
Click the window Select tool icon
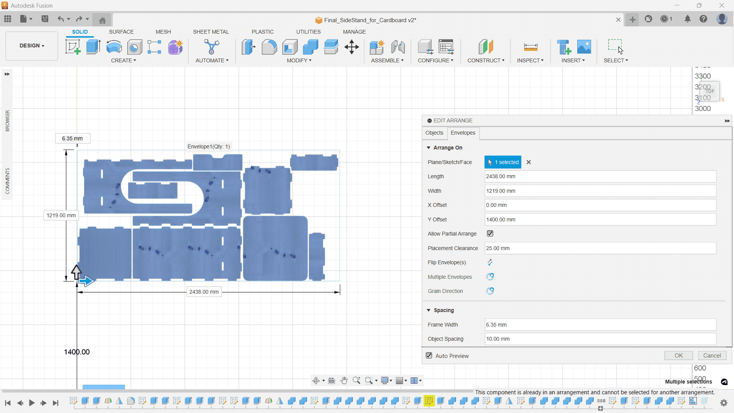coord(615,47)
